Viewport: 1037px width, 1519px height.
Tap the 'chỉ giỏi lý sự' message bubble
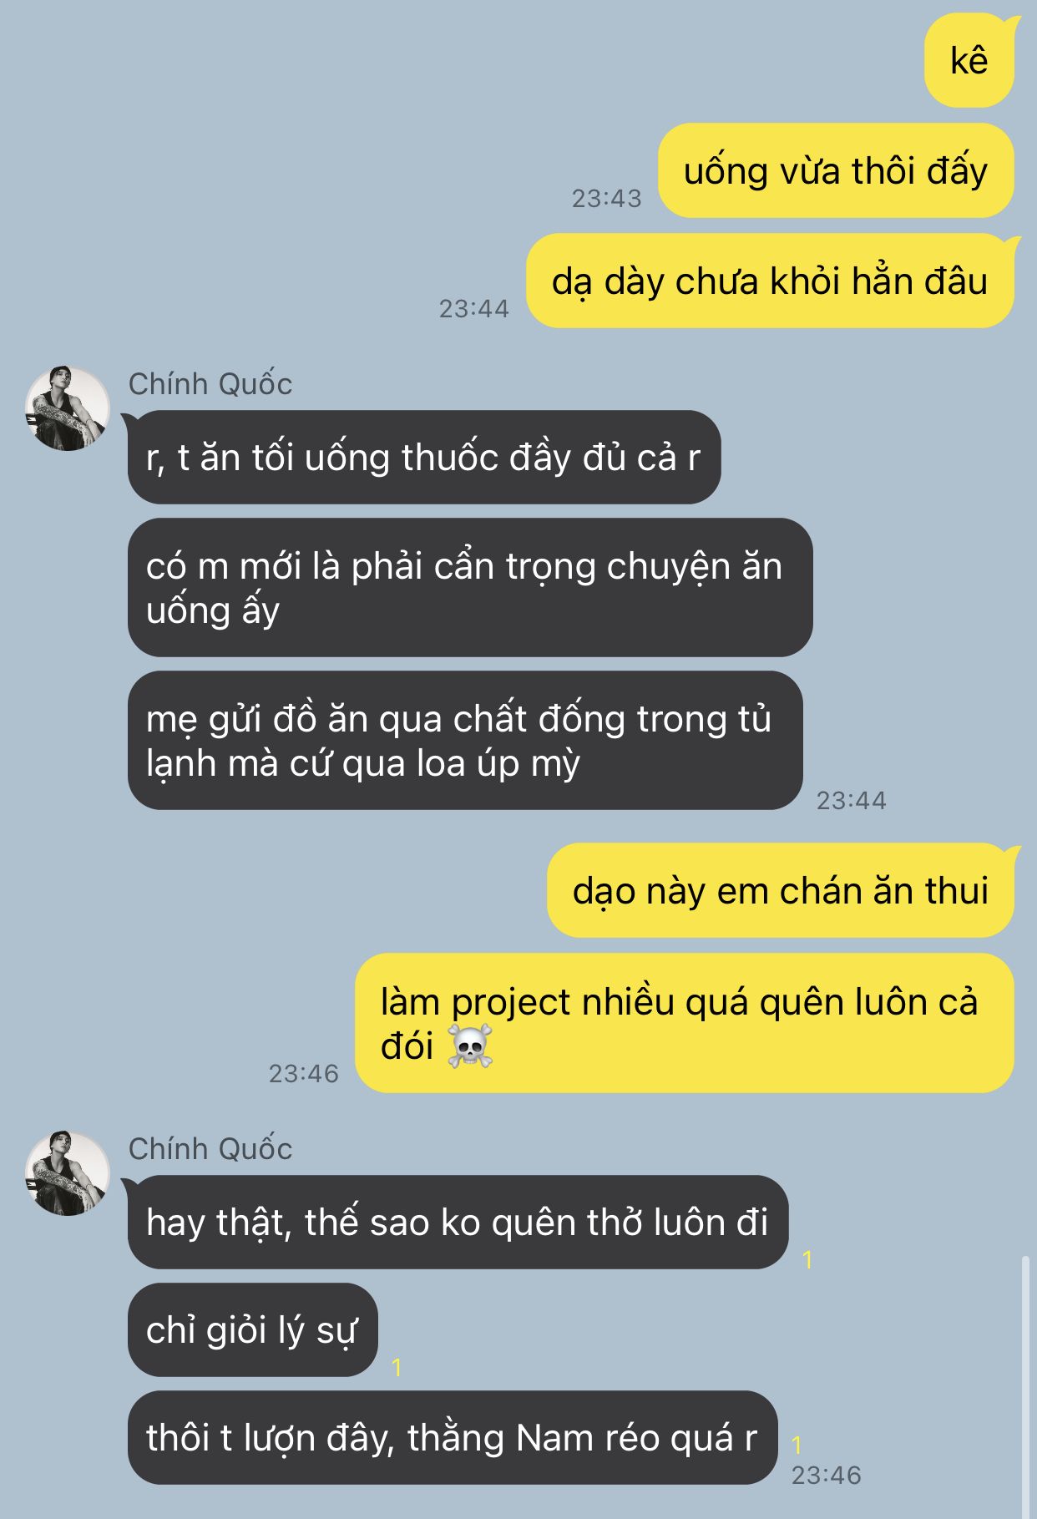point(253,1329)
